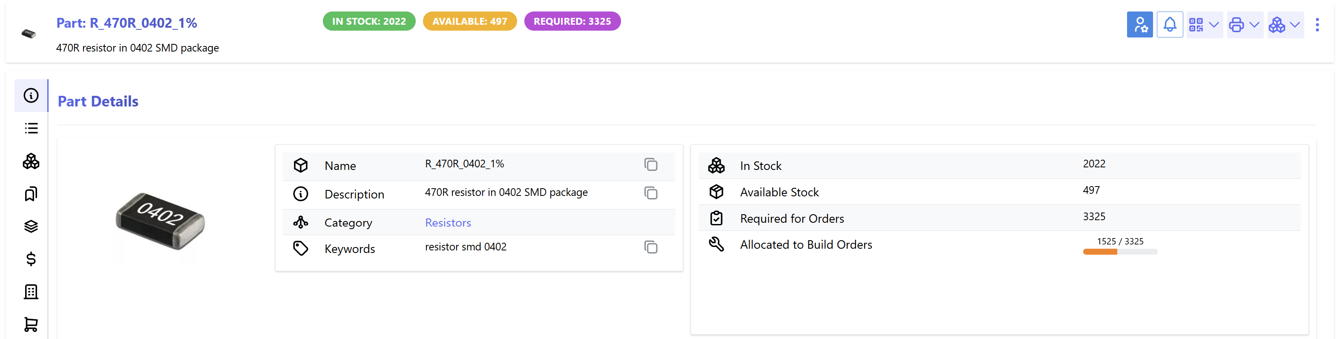The image size is (1343, 339).
Task: Click the large 0402 resistor image
Action: coord(160,221)
